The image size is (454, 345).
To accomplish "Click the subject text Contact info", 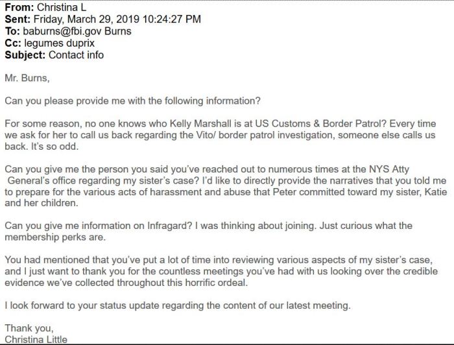I will [x=75, y=55].
